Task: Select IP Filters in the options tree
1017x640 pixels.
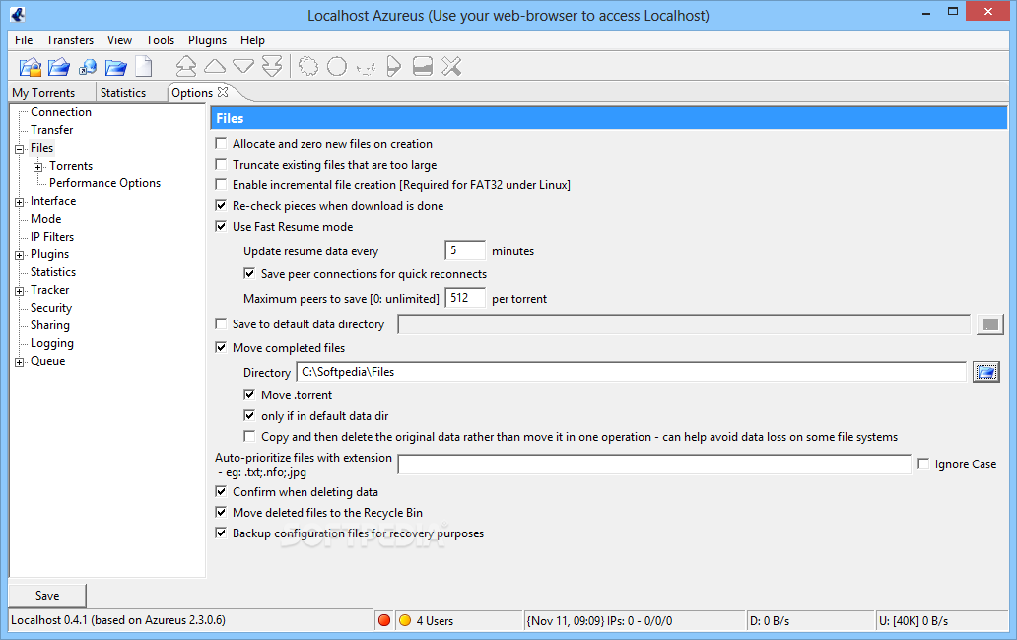Action: [x=52, y=237]
